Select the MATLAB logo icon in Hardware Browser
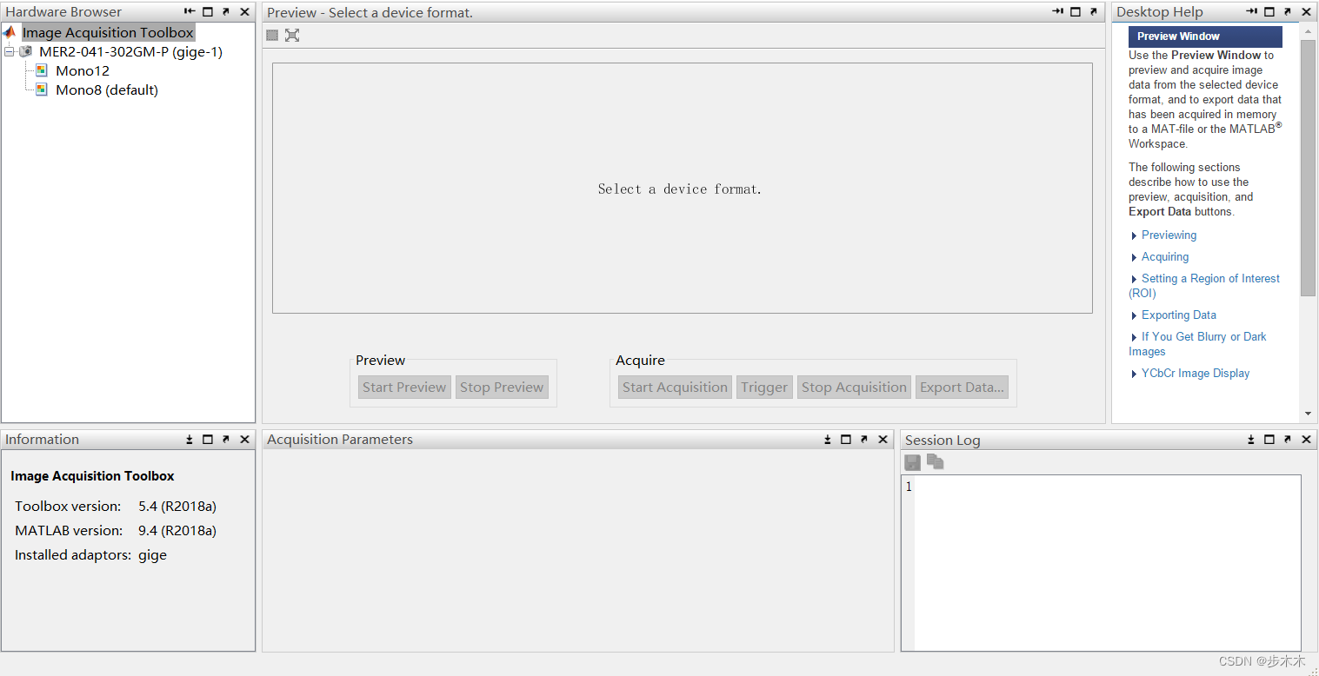The width and height of the screenshot is (1319, 676). point(10,32)
